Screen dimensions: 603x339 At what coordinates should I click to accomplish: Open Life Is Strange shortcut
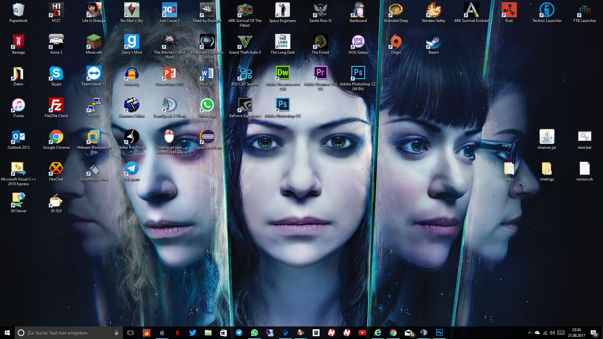[x=94, y=13]
